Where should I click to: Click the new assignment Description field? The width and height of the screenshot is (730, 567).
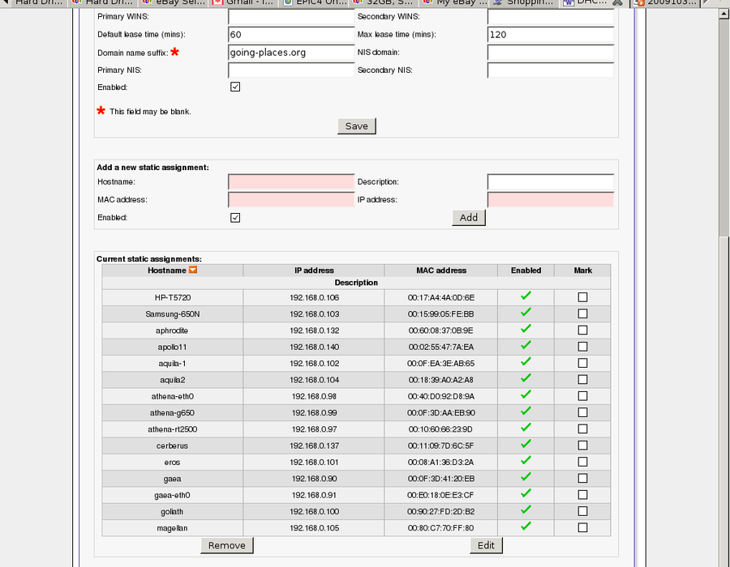[550, 182]
